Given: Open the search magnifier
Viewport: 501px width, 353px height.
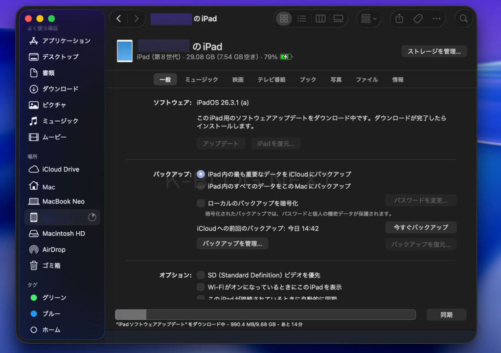Looking at the screenshot, I should click(464, 19).
